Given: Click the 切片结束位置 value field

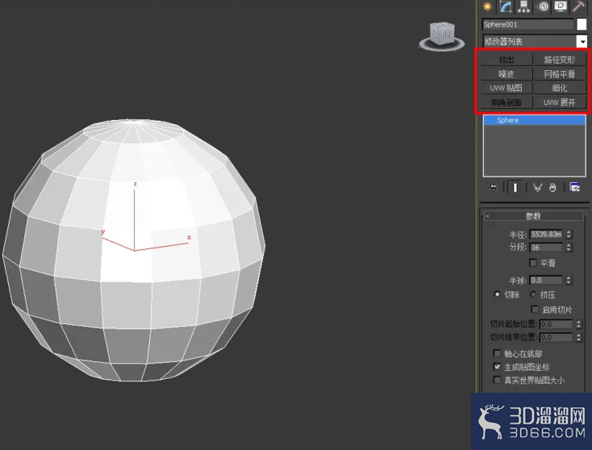Looking at the screenshot, I should coord(557,337).
